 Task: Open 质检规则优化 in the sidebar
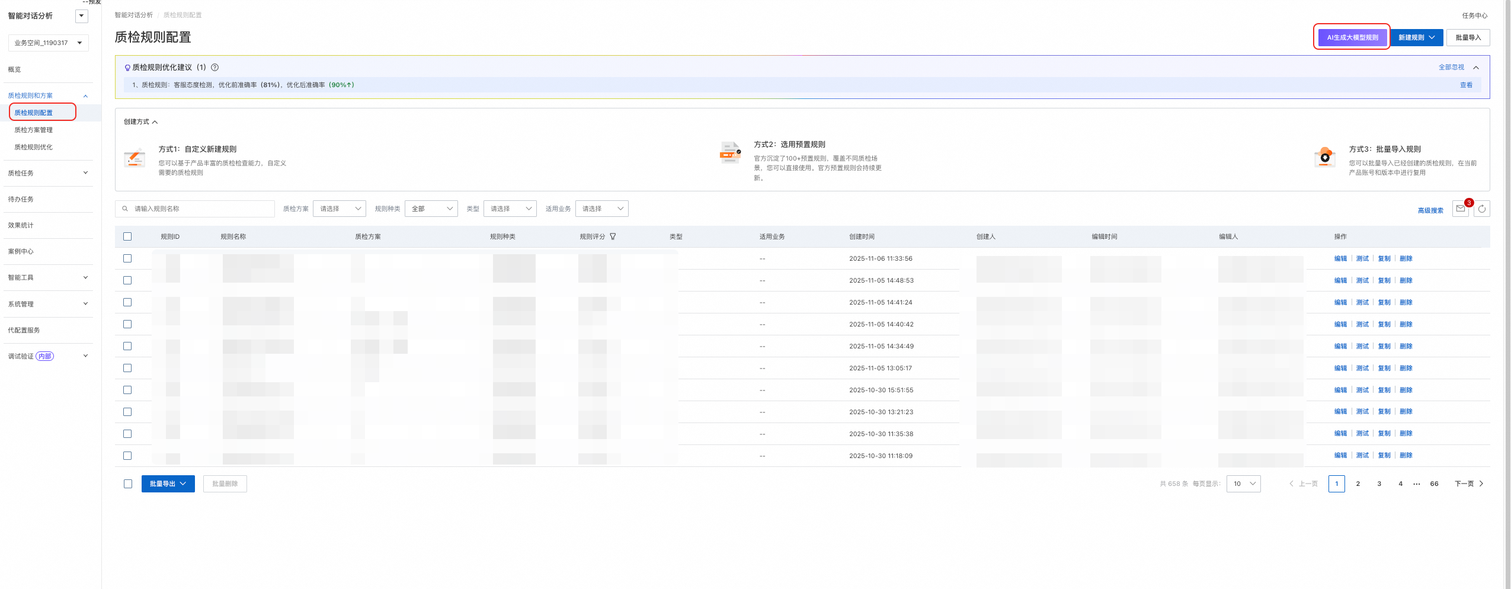point(33,147)
